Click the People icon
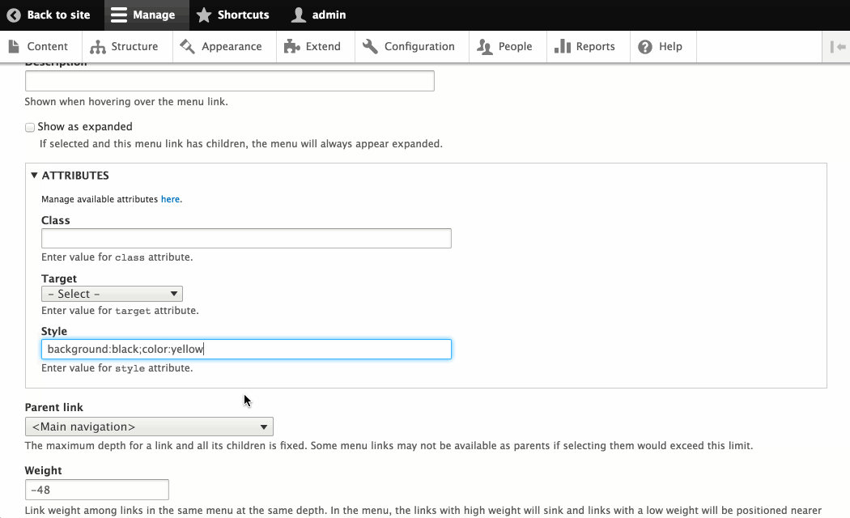 pyautogui.click(x=485, y=47)
